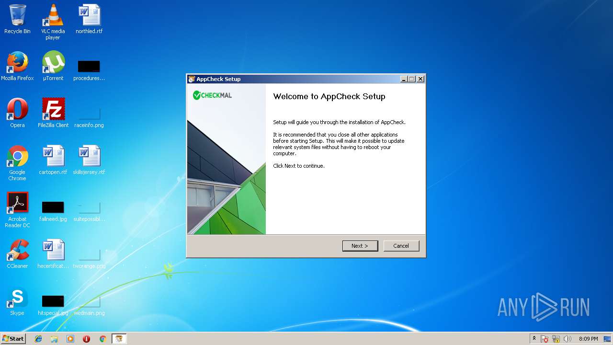Click the 8:09 PM system clock
The image size is (613, 345).
pos(588,339)
